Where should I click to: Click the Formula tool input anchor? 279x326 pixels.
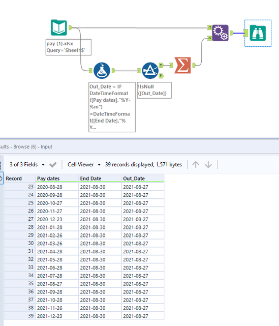click(x=90, y=71)
